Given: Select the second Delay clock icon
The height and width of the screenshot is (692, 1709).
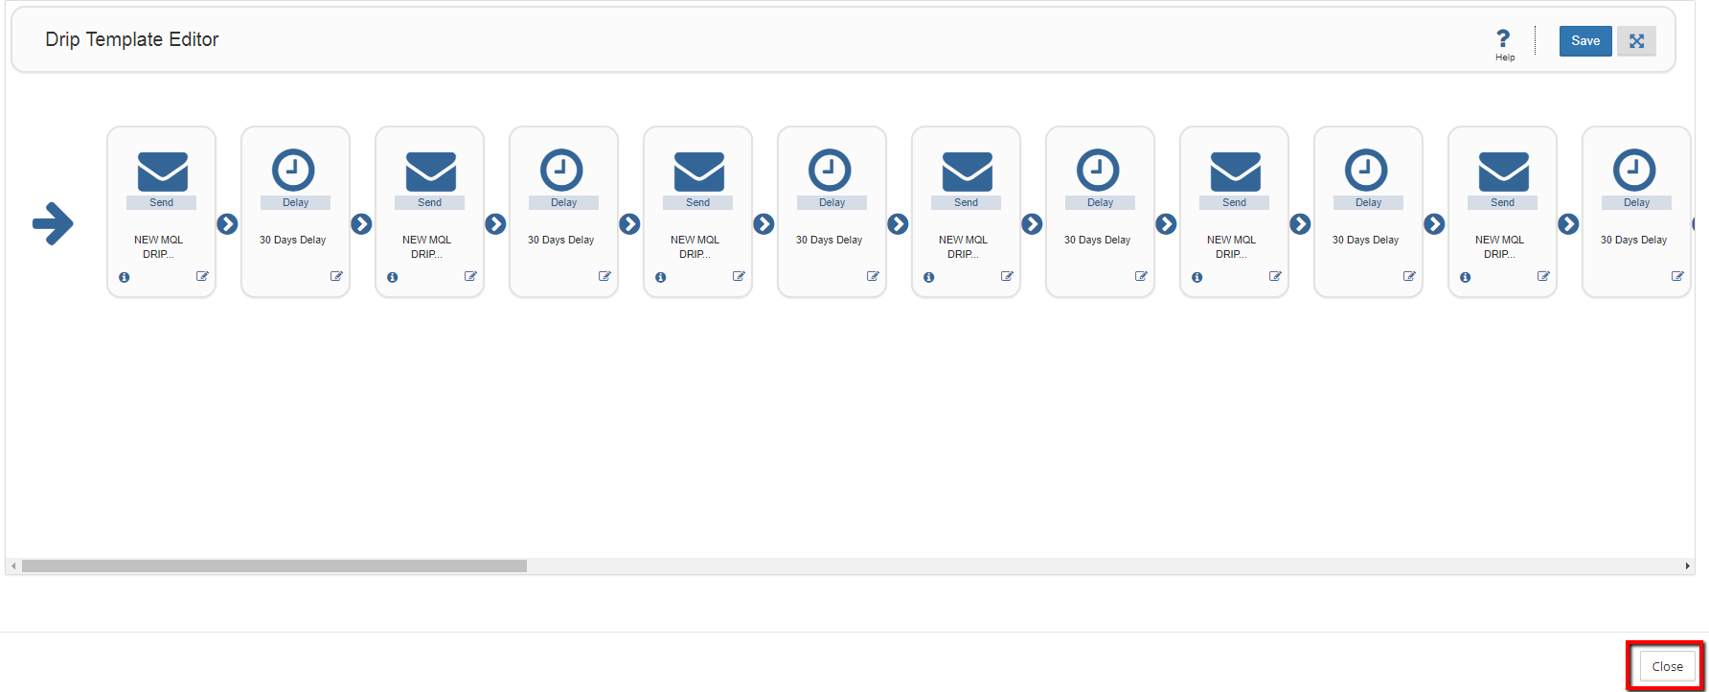Looking at the screenshot, I should click(x=561, y=171).
